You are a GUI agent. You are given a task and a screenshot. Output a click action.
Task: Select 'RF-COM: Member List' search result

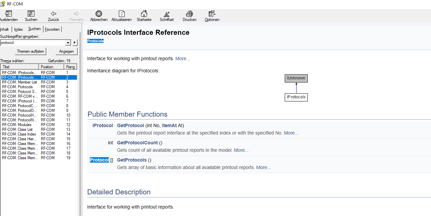20,82
